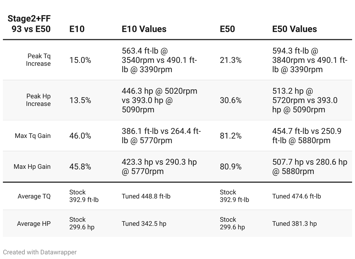Select the 81.2% max torque gain cell

tap(230, 136)
